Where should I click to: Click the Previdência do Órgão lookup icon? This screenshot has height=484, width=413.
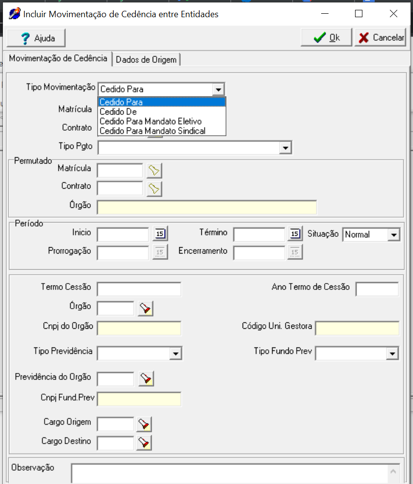[x=145, y=378]
